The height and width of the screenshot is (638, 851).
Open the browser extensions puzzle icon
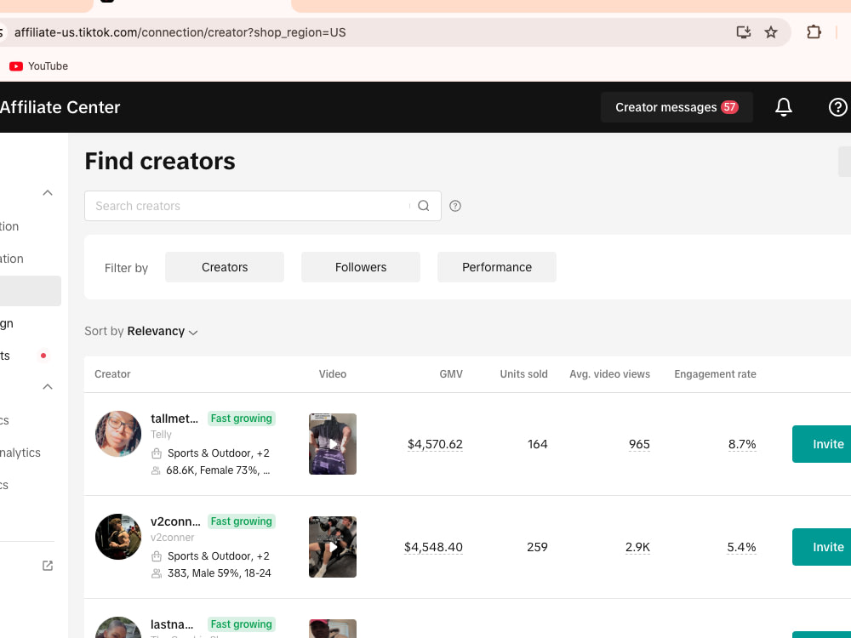(x=814, y=32)
